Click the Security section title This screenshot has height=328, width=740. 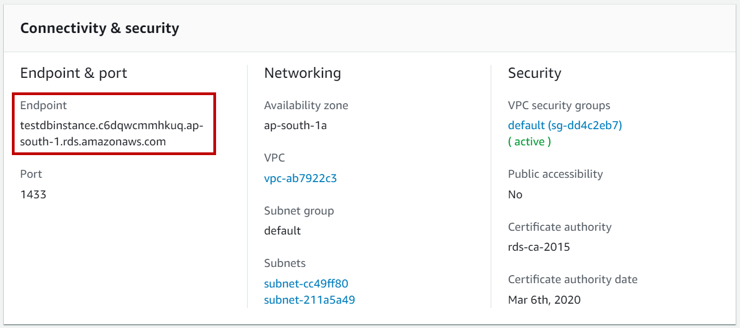[x=534, y=73]
